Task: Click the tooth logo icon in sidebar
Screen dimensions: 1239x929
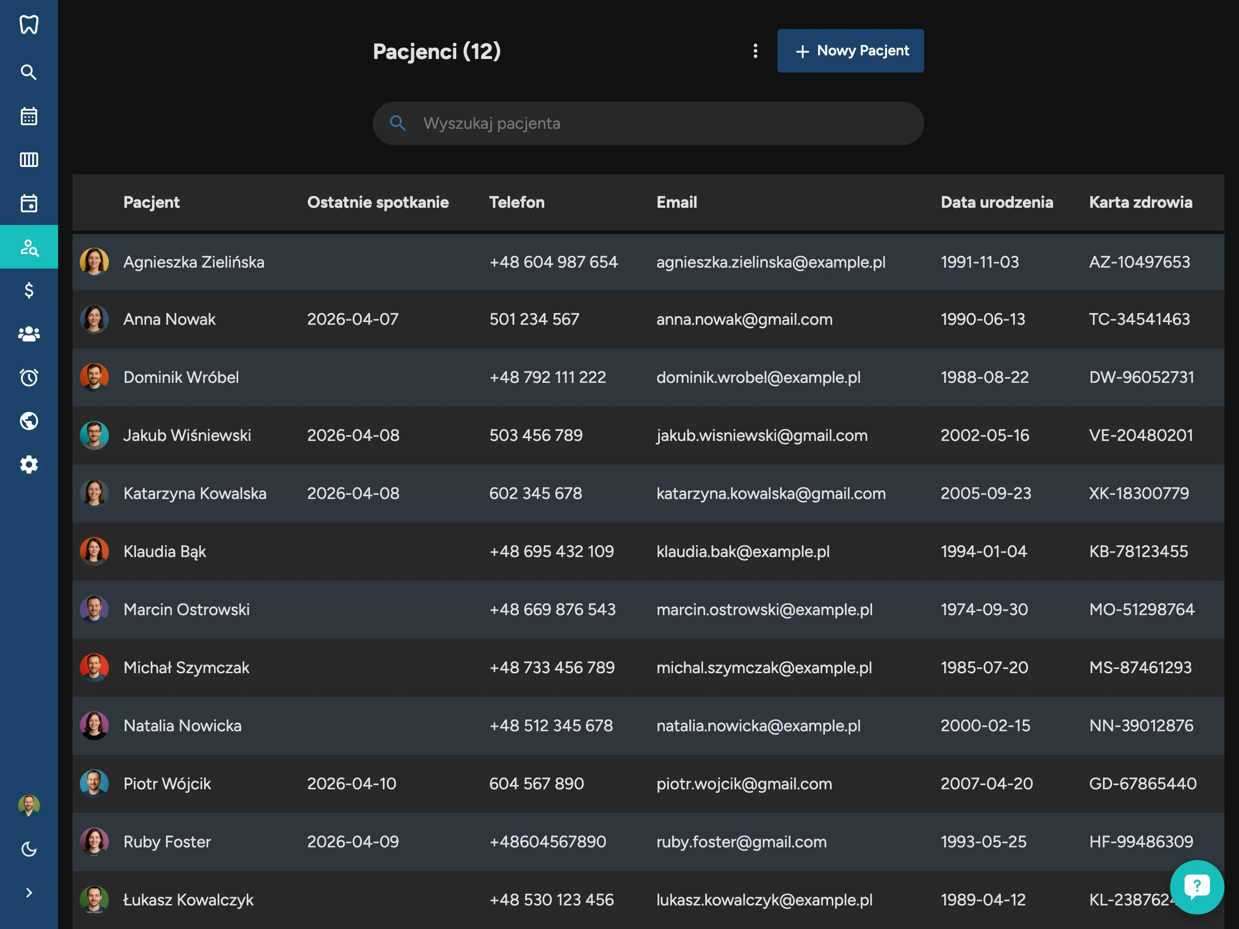Action: tap(29, 24)
